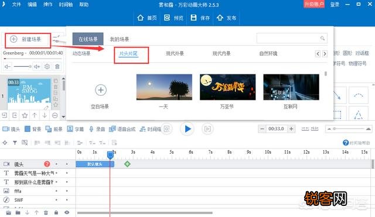Add a 镜头 camera

pos(11,129)
